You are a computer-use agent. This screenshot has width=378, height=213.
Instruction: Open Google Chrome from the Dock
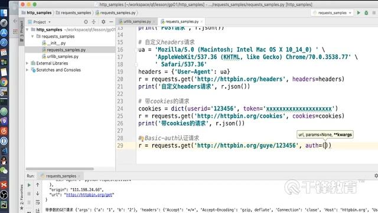[x=4, y=82]
